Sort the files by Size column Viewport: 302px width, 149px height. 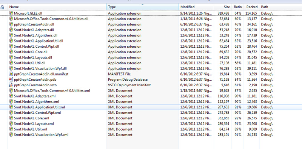click(227, 7)
